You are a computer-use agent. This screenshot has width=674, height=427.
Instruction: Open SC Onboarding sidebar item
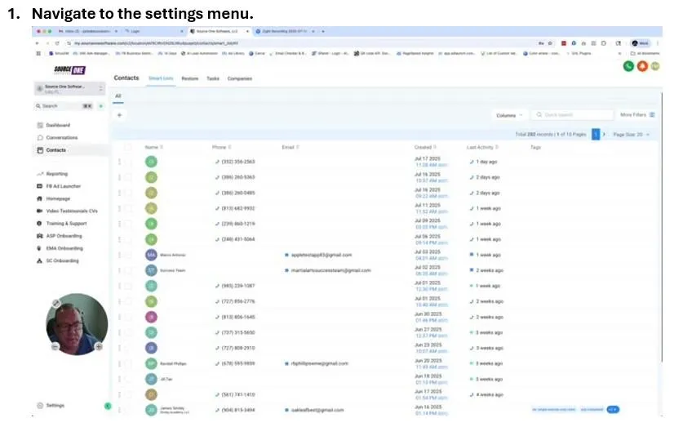coord(58,261)
